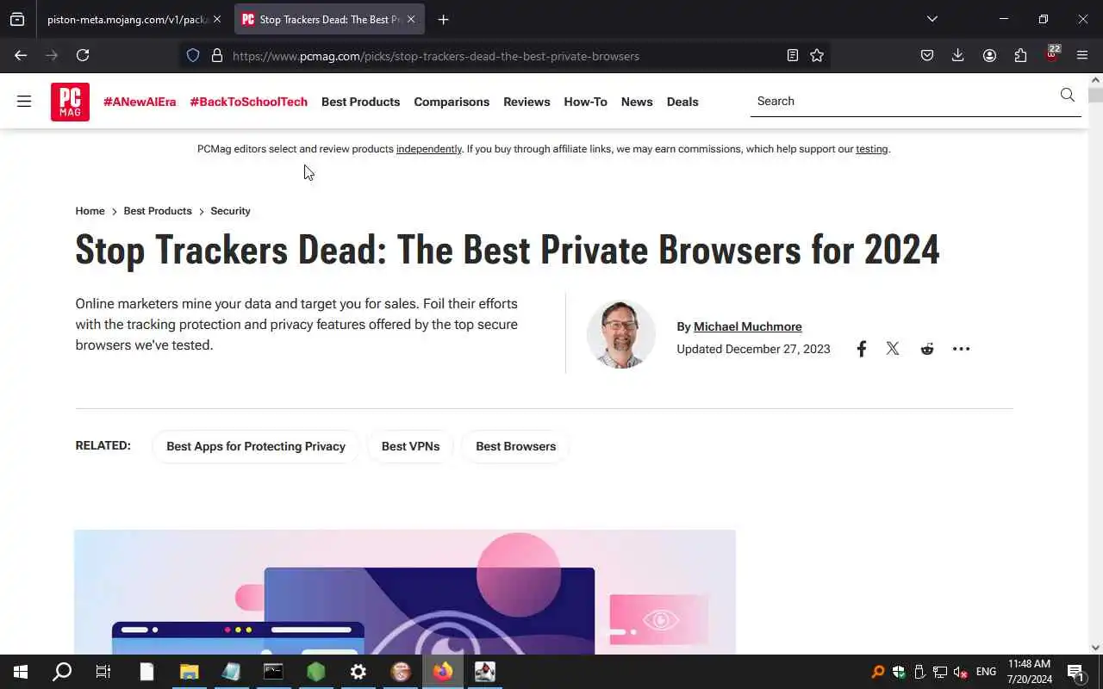Open the News nav item
The width and height of the screenshot is (1103, 689).
637,102
